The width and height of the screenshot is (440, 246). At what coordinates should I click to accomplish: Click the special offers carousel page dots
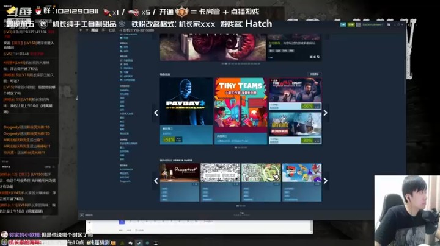[x=241, y=147]
